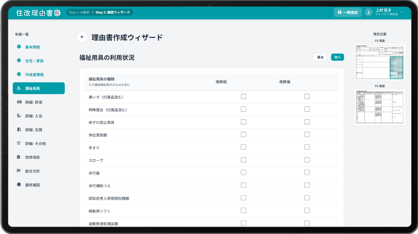Open the P1 表面 page thumbnail
The image size is (418, 234).
380,62
